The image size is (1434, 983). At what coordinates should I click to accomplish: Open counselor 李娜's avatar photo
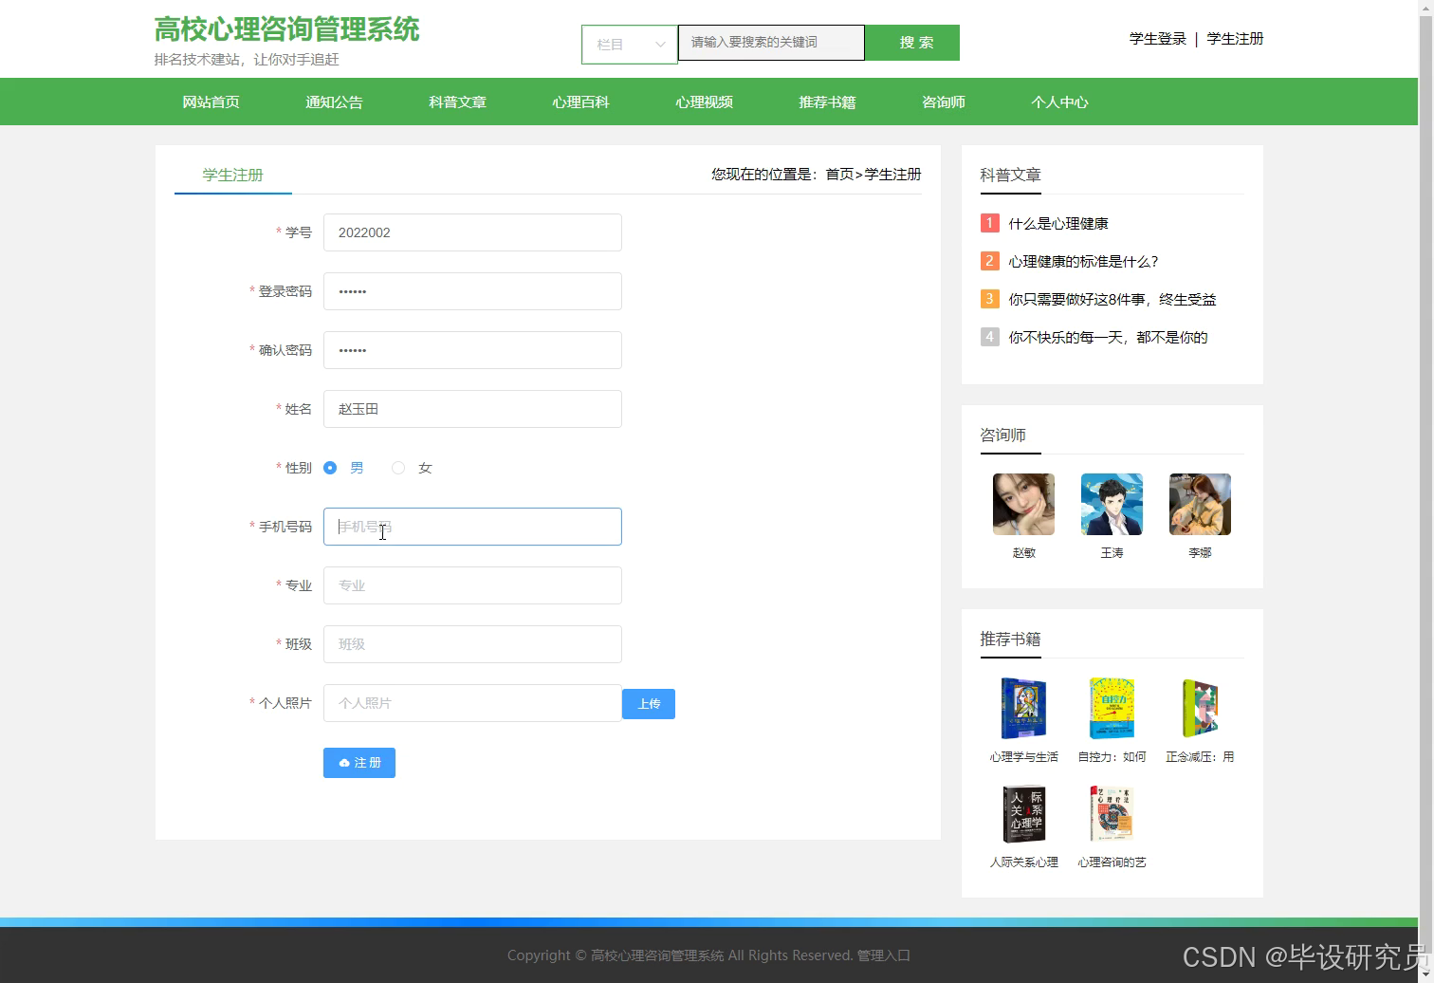(x=1200, y=505)
